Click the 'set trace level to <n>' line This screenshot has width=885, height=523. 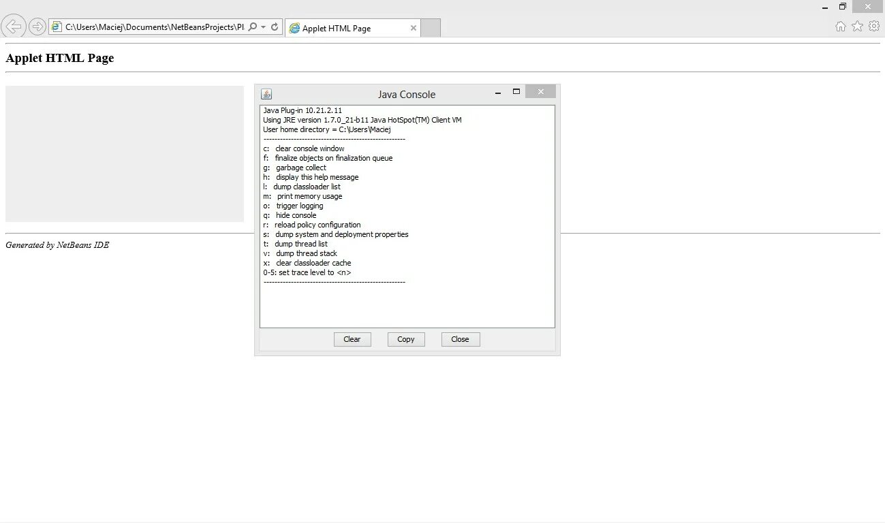307,272
